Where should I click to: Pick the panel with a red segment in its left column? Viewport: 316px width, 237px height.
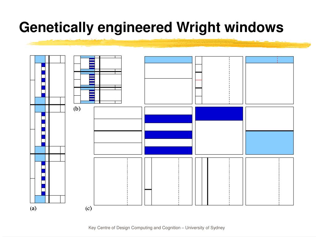point(219,80)
